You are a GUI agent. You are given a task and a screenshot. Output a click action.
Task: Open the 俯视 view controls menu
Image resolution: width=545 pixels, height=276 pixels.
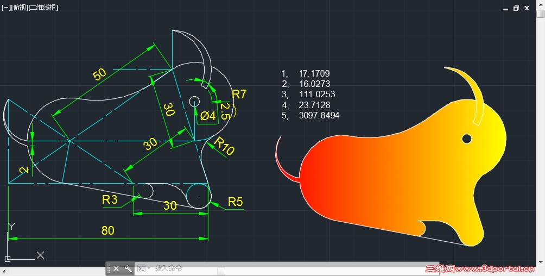[19, 8]
